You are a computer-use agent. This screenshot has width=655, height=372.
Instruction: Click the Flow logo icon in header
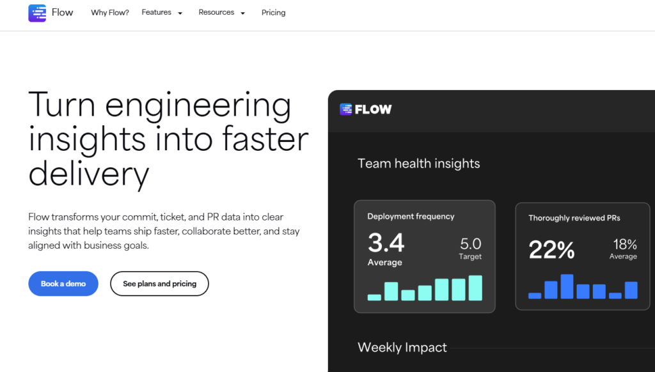click(x=37, y=13)
